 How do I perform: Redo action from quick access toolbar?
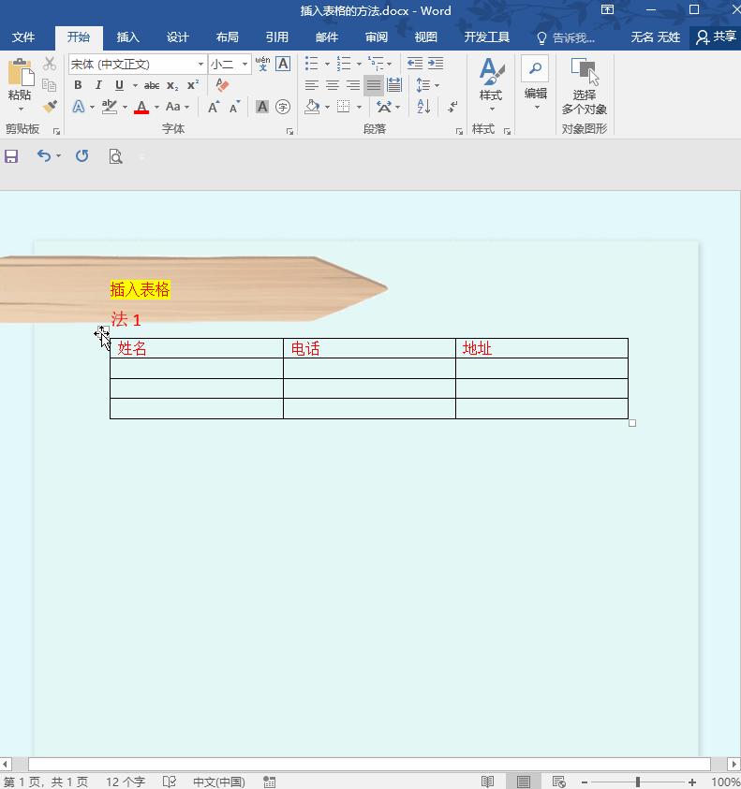pos(82,156)
